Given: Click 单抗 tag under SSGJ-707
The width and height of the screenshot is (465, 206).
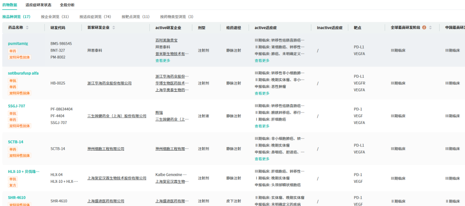Looking at the screenshot, I should tap(13, 113).
